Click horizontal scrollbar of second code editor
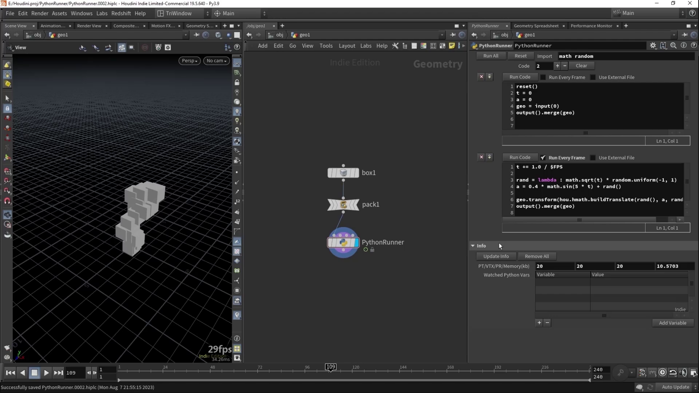Screen dimensions: 699x393 point(579,220)
